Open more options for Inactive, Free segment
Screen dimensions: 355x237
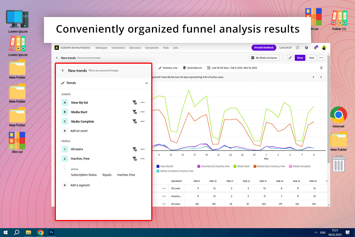point(142,158)
